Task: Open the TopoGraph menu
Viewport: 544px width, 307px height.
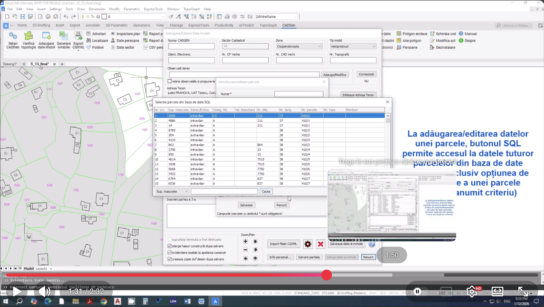Action: [x=191, y=9]
